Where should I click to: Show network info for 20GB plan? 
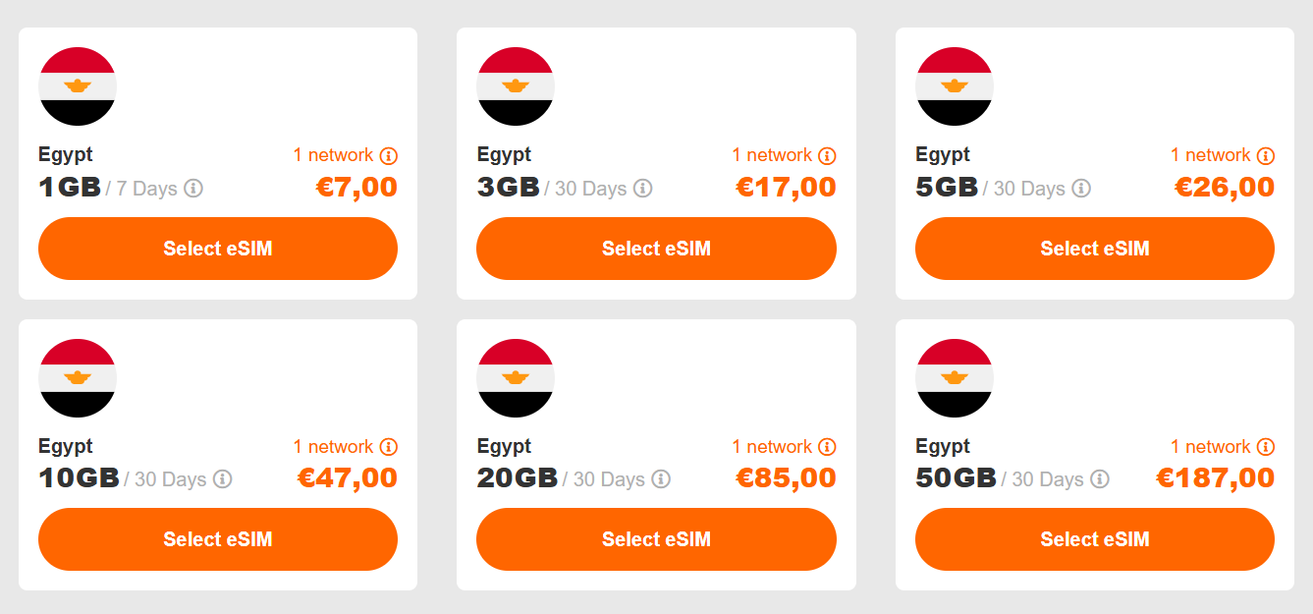coord(827,447)
